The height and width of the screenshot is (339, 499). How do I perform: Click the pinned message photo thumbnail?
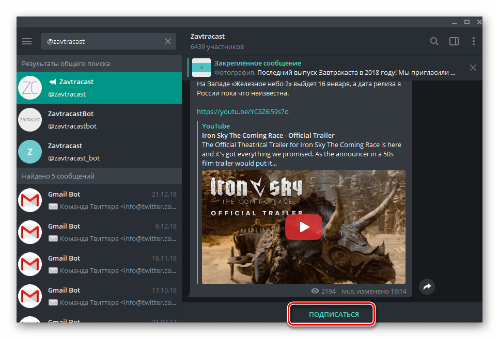click(201, 68)
